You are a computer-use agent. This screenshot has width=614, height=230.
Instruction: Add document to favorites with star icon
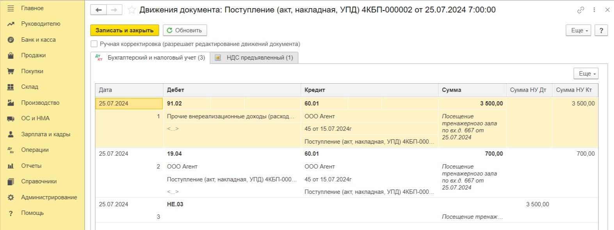(x=132, y=10)
